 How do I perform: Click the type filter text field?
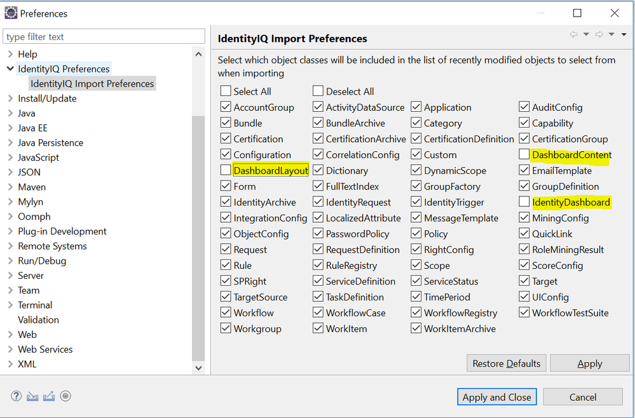pos(104,37)
